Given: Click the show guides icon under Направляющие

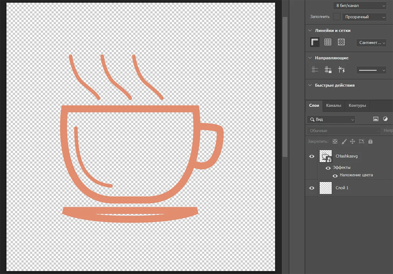Looking at the screenshot, I should coord(315,70).
